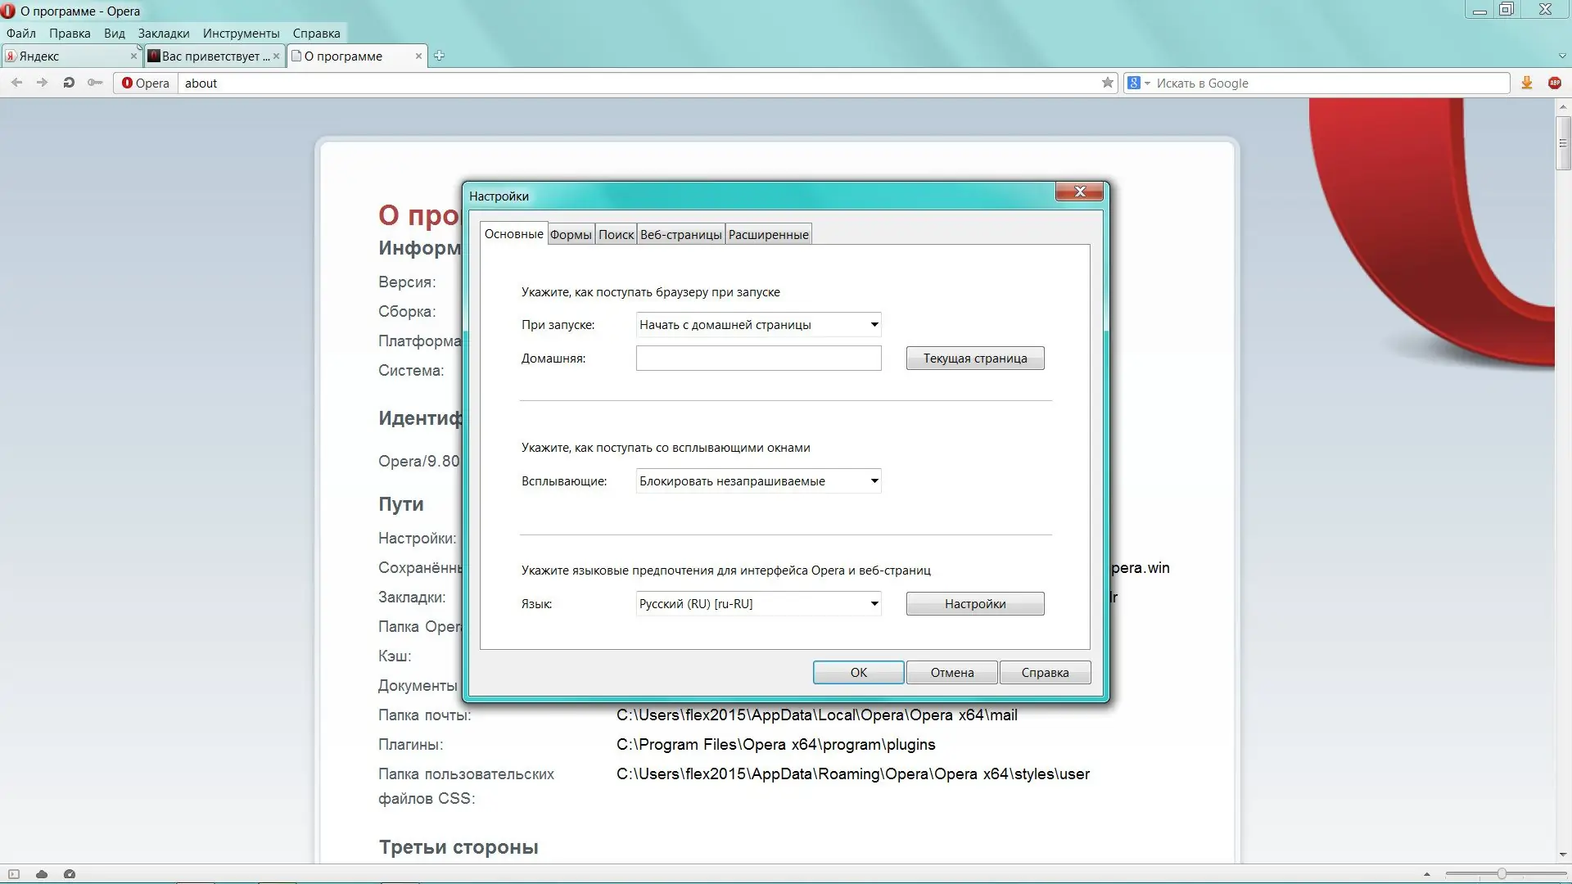Viewport: 1572px width, 884px height.
Task: Open Opera Link cloud icon in status bar
Action: click(x=42, y=874)
